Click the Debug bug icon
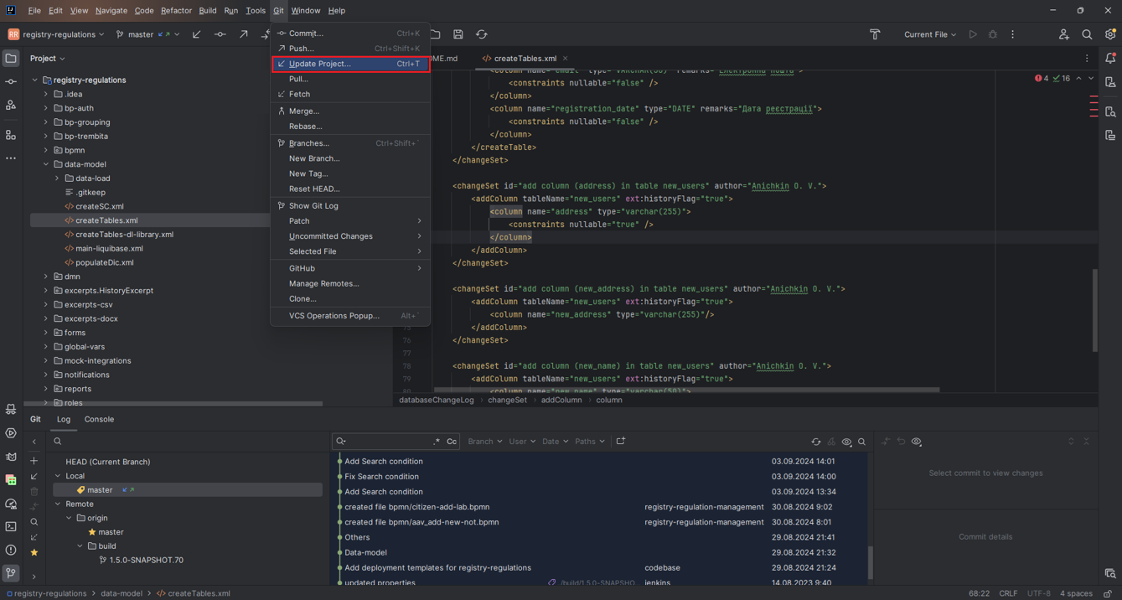This screenshot has height=600, width=1122. [993, 34]
